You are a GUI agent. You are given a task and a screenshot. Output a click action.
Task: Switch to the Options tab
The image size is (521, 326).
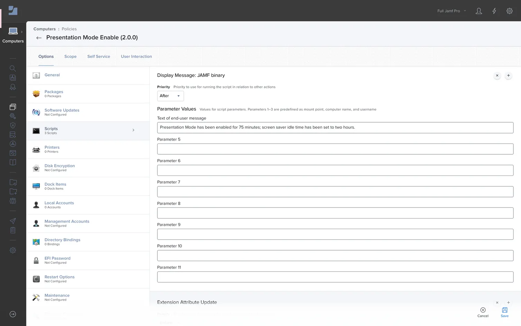pos(46,57)
